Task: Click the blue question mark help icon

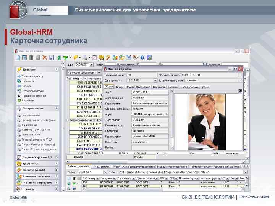Action: 142,58
